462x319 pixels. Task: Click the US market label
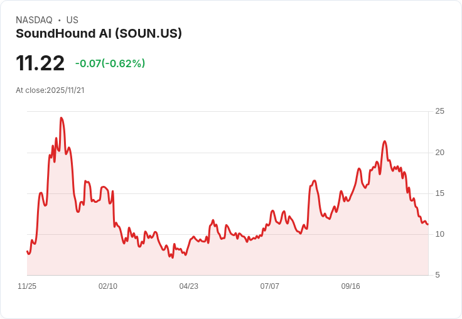[x=72, y=20]
